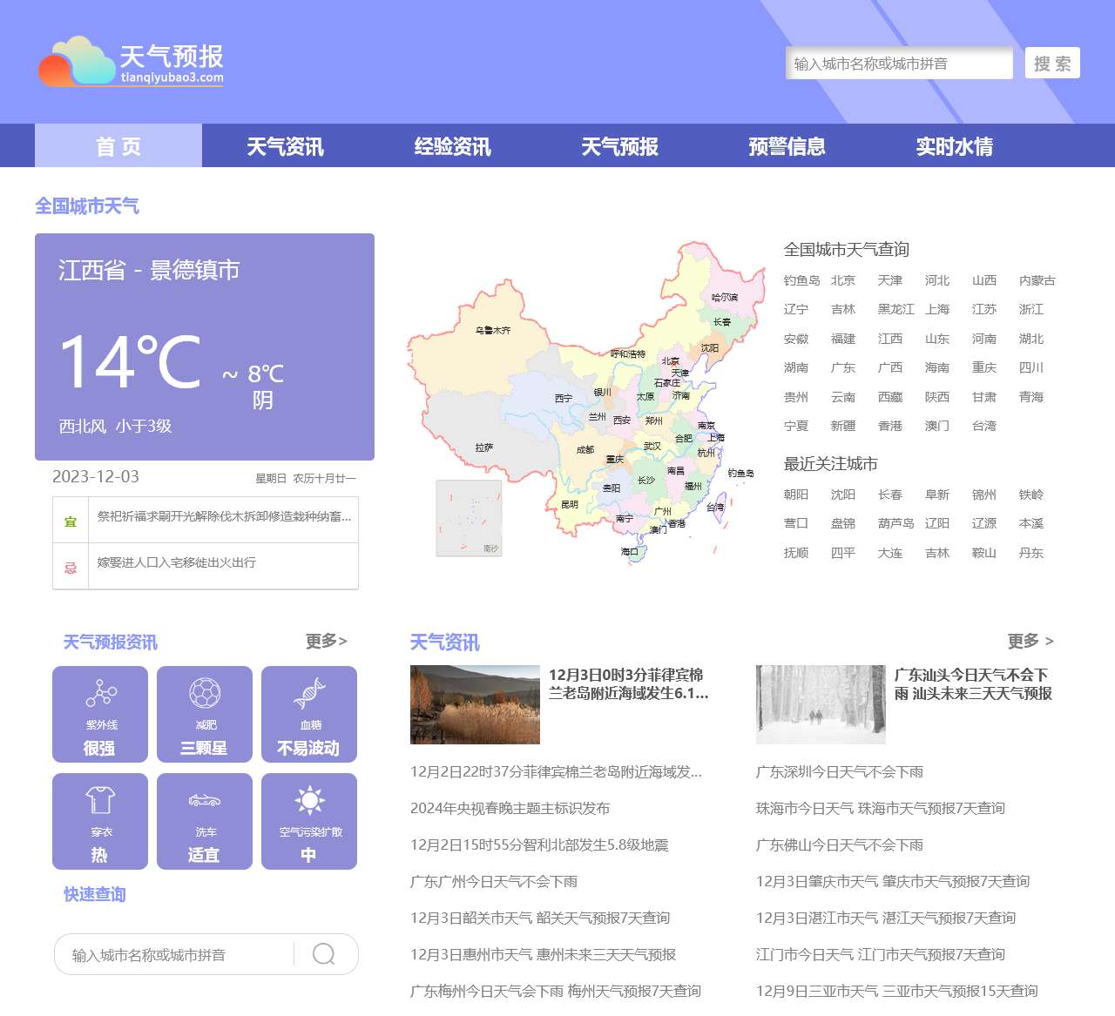
Task: Open the 穿衣 clothing index tile
Action: coord(100,821)
